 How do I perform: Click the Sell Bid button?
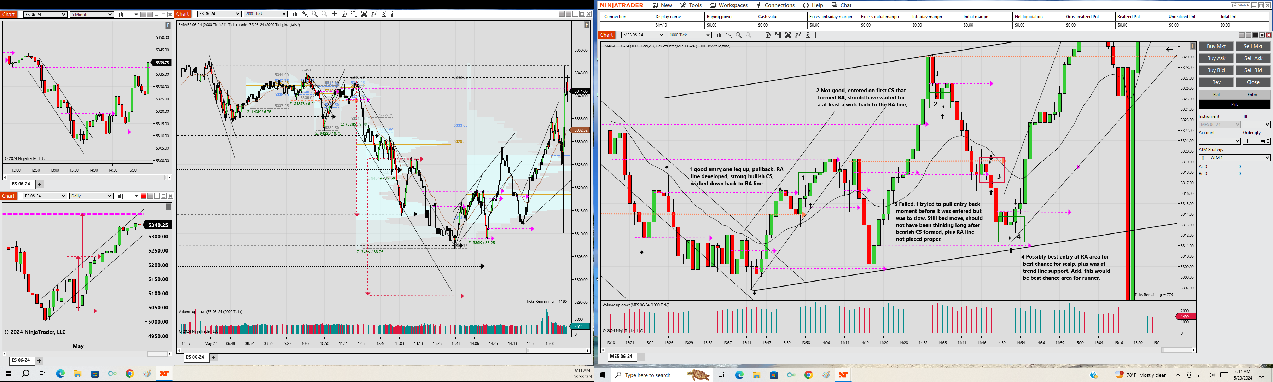click(1253, 71)
